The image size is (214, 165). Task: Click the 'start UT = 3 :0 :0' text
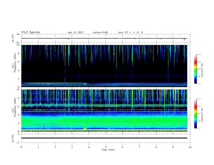tap(131, 32)
